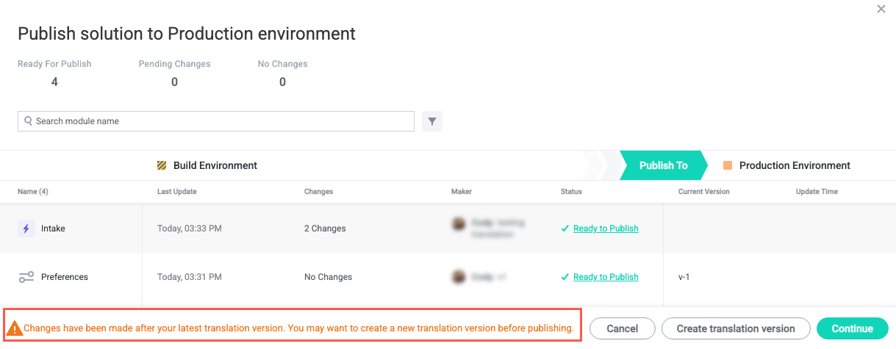Image resolution: width=896 pixels, height=349 pixels.
Task: Sort by Last Update column header
Action: click(x=176, y=192)
